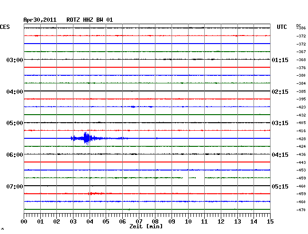Select the 03:00 time label
This screenshot has height=234, width=308.
[x=15, y=60]
